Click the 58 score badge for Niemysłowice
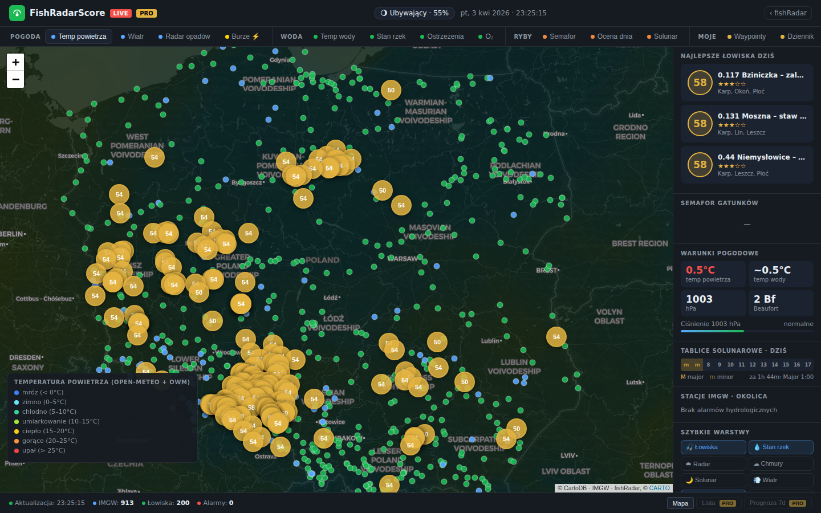The width and height of the screenshot is (821, 513). (700, 165)
